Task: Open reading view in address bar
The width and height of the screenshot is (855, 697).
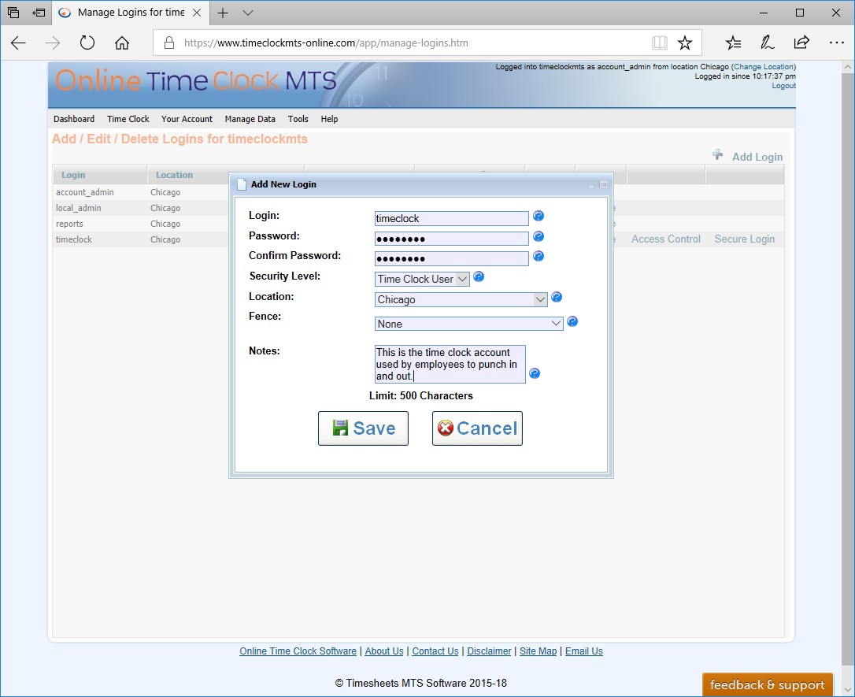Action: (659, 43)
